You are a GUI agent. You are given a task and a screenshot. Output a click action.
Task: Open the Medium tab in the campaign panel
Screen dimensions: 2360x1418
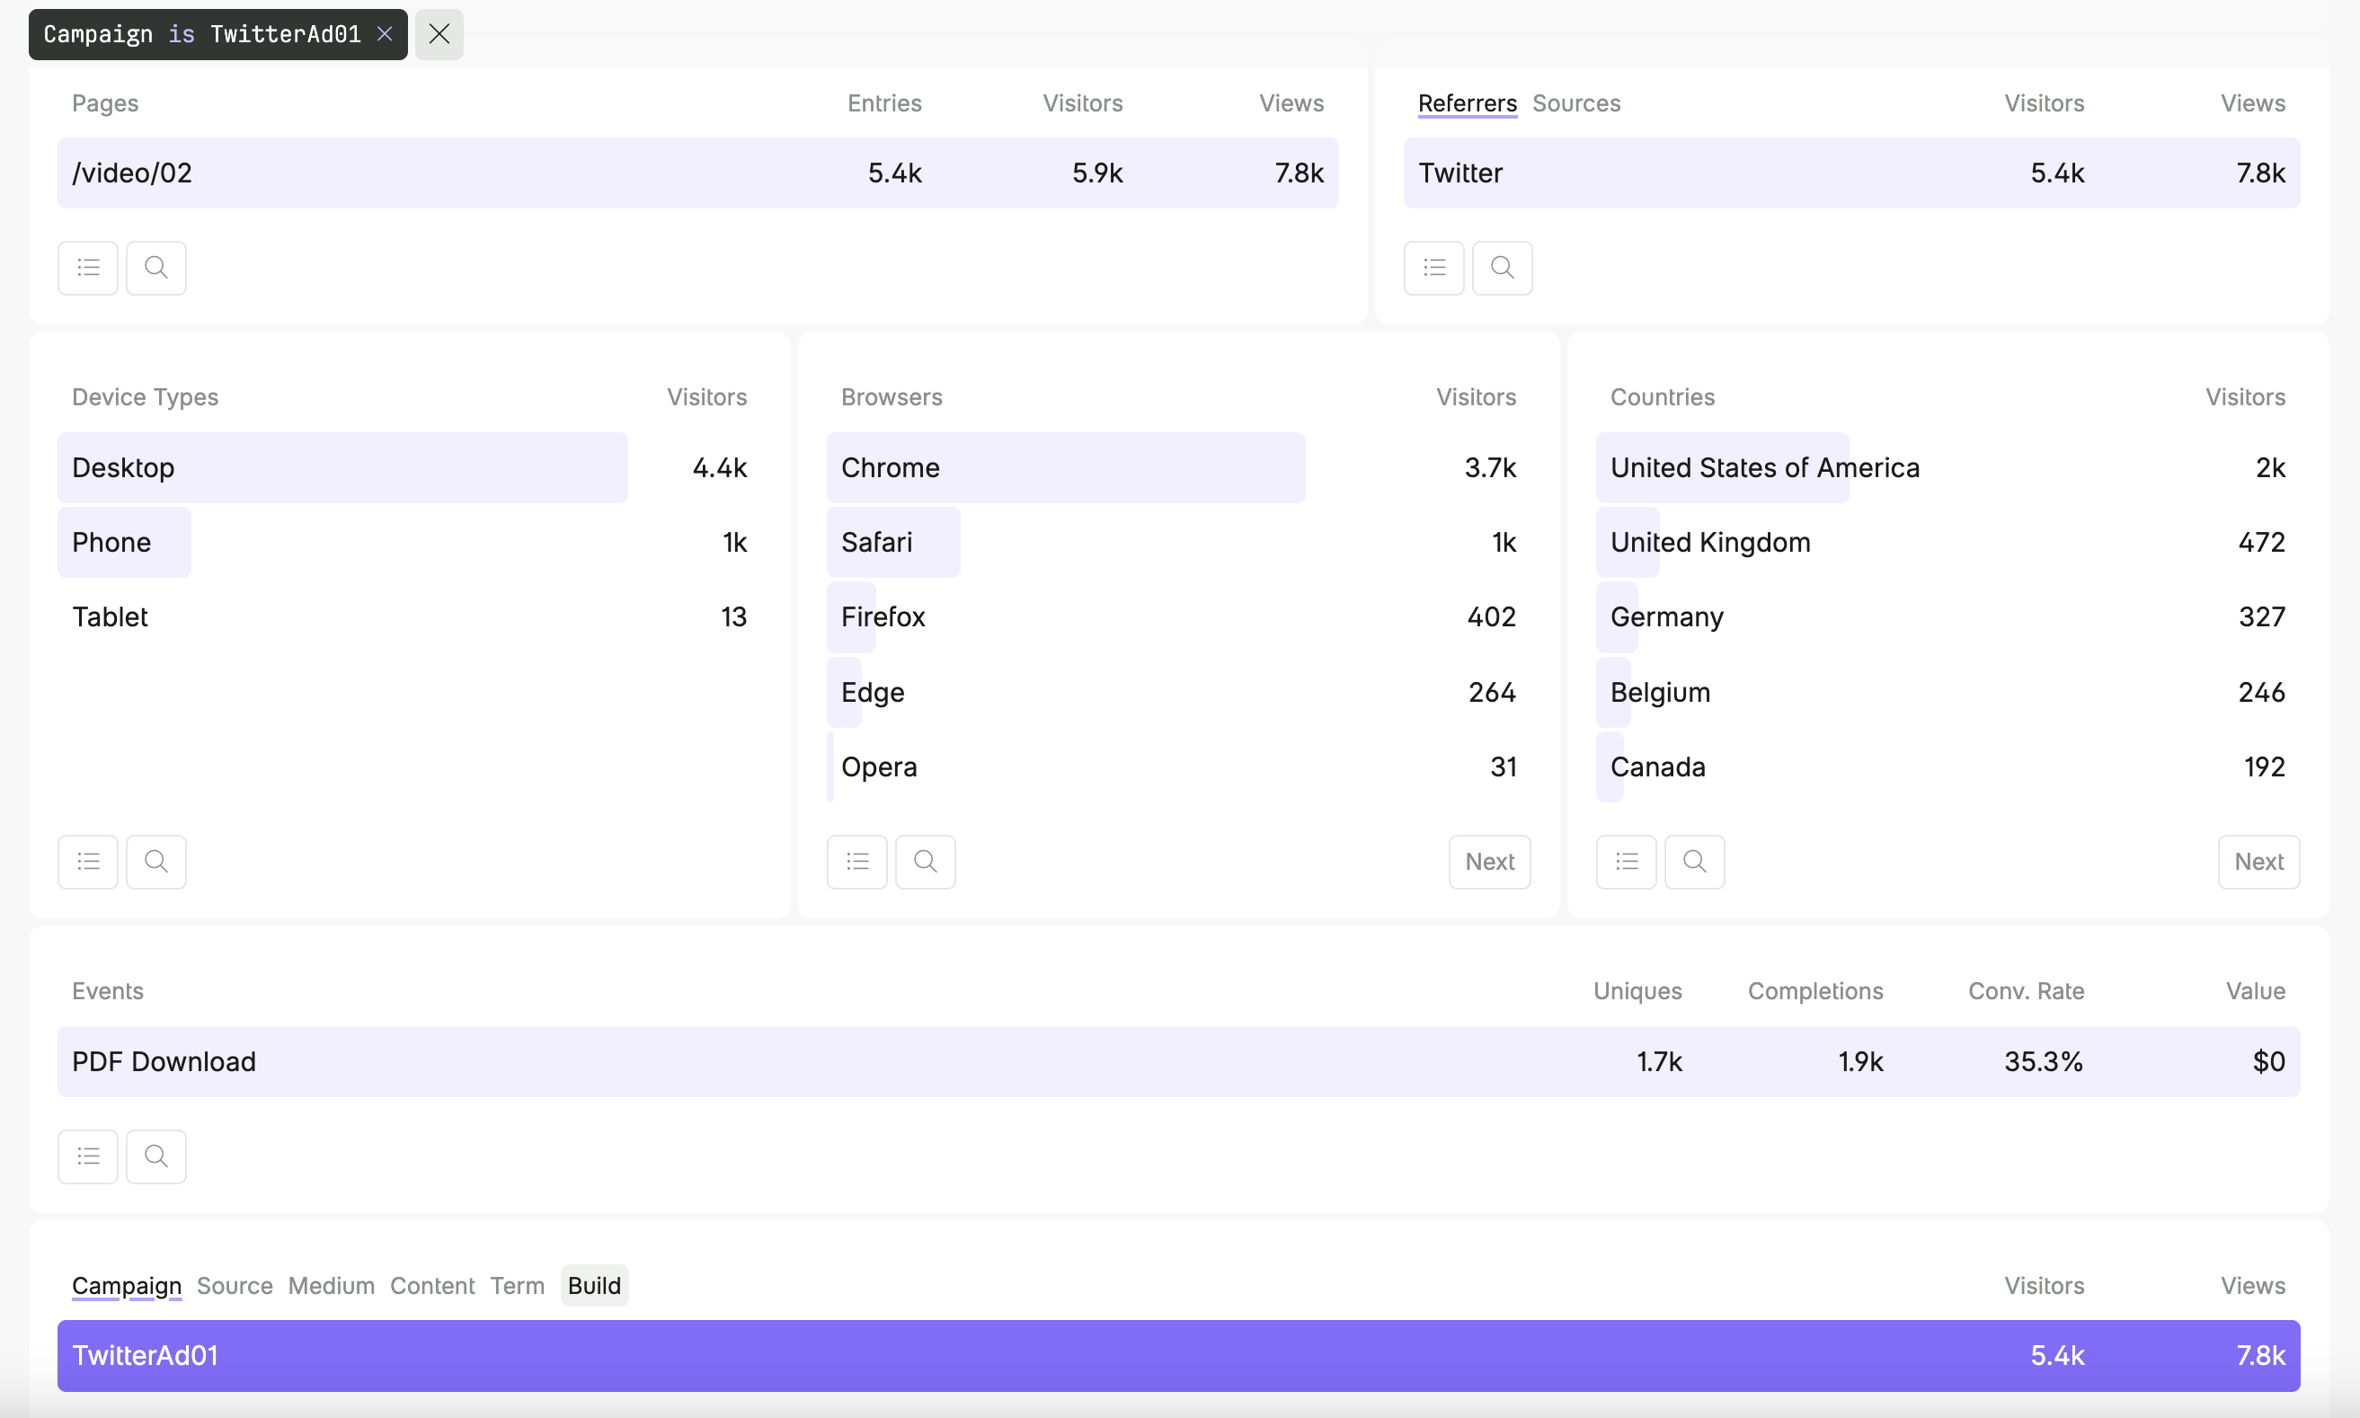coord(331,1285)
